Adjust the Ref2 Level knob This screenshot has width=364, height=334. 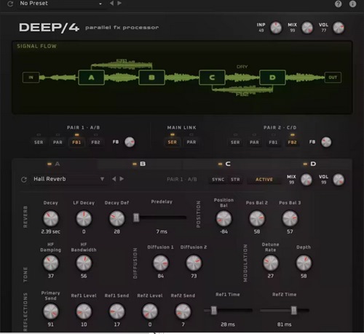150,311
